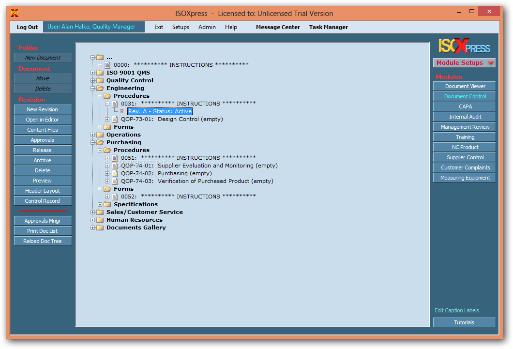Viewport: 513px width, 349px height.
Task: Click the open Purchasing folder icon
Action: click(x=100, y=143)
